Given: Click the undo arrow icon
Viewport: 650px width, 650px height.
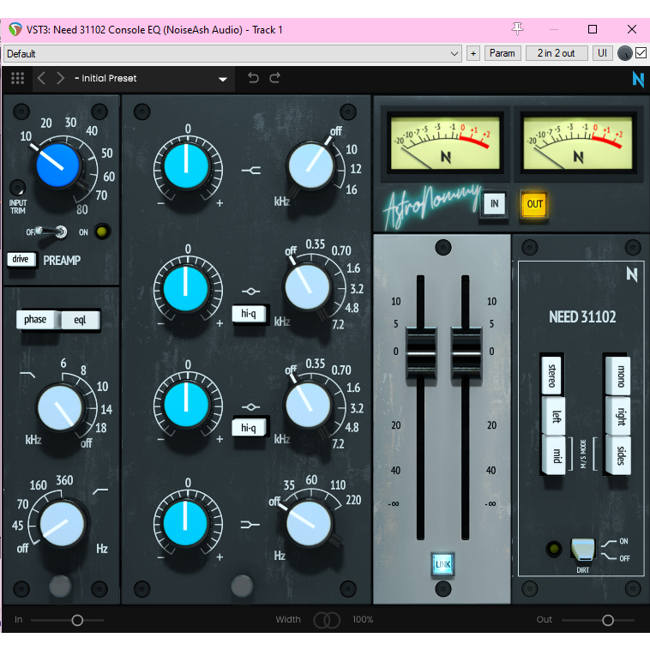Looking at the screenshot, I should coord(253,77).
